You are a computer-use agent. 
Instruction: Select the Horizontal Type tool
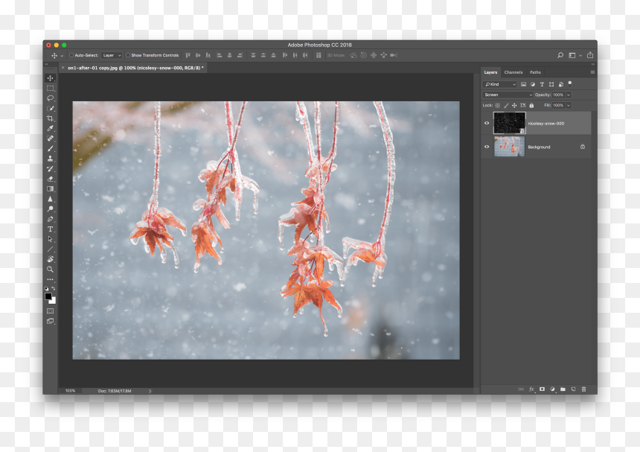click(50, 229)
